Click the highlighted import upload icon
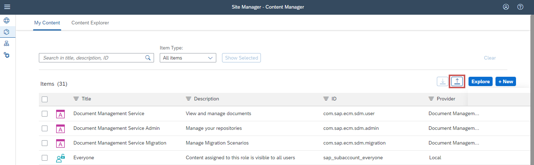The height and width of the screenshot is (165, 534). (457, 81)
